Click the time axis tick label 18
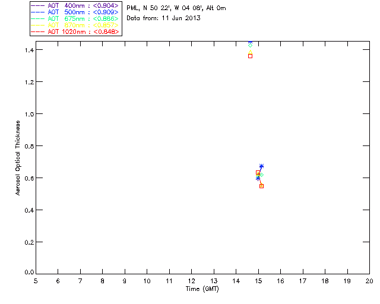 pyautogui.click(x=325, y=281)
